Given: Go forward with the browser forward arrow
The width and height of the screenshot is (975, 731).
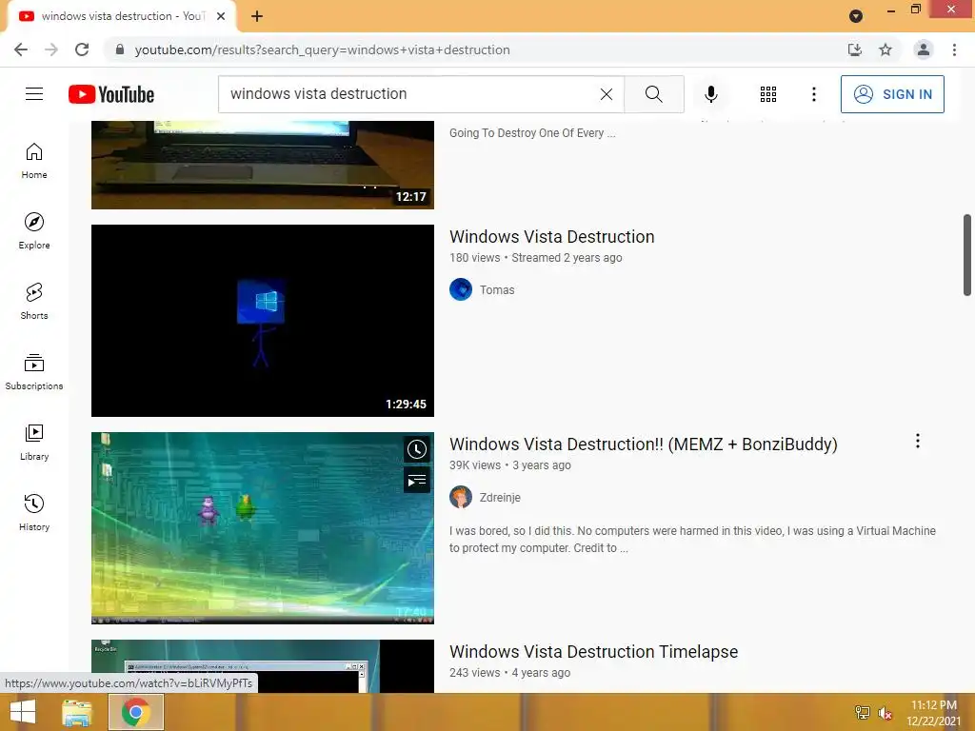Looking at the screenshot, I should click(51, 49).
